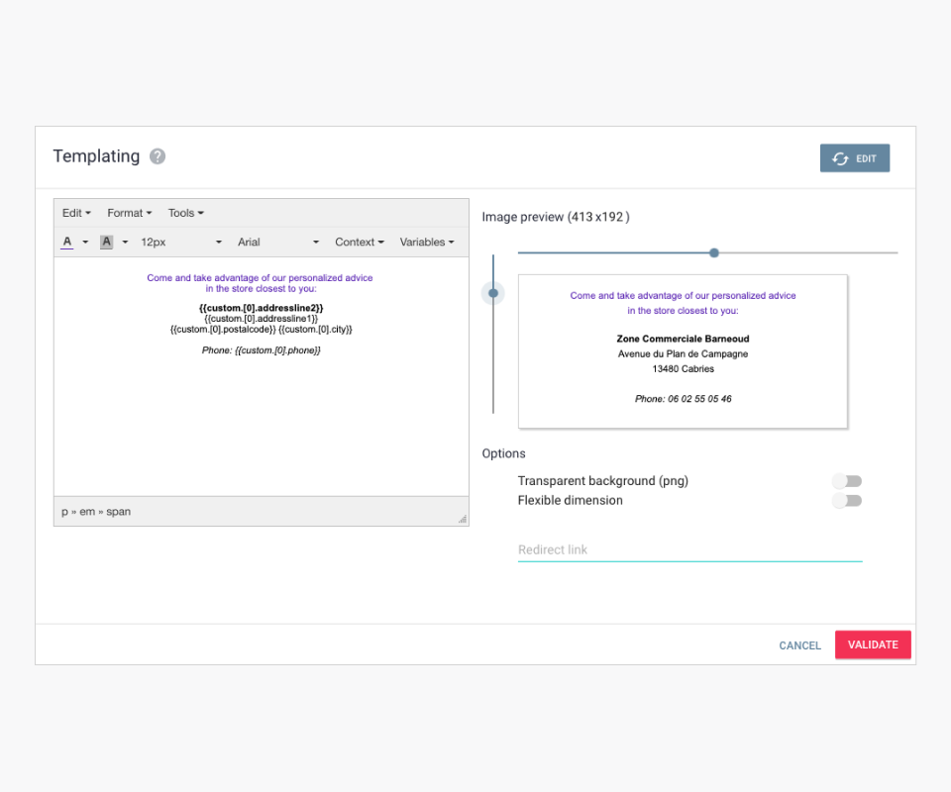Click the refresh icon on the Edit button
951x792 pixels.
pos(840,158)
